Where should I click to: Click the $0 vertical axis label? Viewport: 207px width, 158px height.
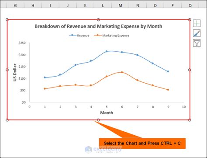(24, 102)
